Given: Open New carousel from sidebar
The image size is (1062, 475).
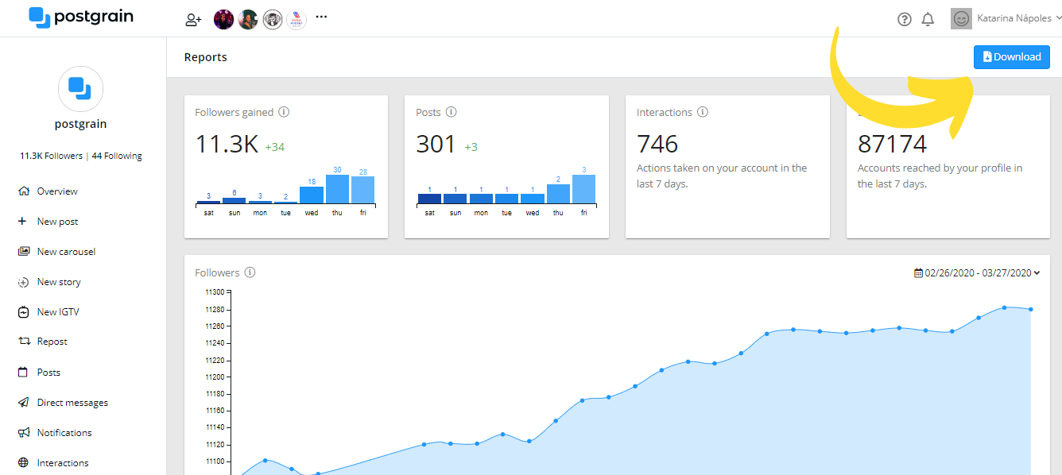Looking at the screenshot, I should pyautogui.click(x=66, y=252).
